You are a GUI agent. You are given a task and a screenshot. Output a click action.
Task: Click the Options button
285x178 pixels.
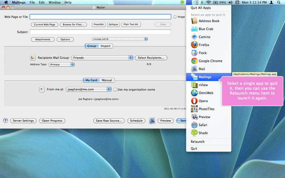pyautogui.click(x=65, y=40)
